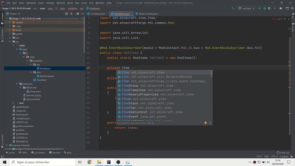Open the Project view selector dropdown
295x166 pixels.
point(13,14)
